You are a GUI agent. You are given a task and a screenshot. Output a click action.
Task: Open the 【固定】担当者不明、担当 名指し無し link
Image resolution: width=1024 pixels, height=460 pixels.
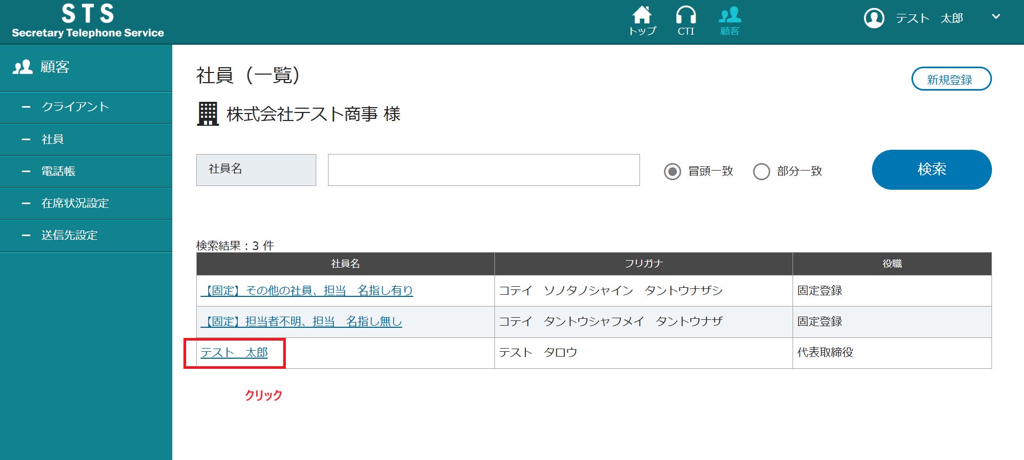pos(301,322)
